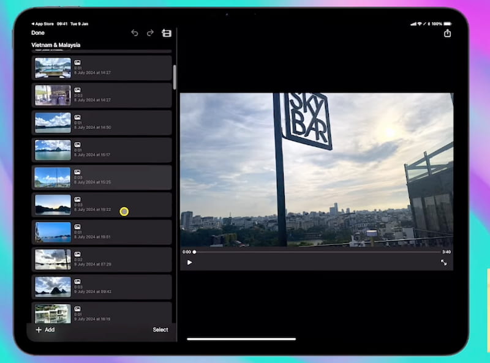Click the '8 July 2024 at 19:51' text

[x=92, y=237]
